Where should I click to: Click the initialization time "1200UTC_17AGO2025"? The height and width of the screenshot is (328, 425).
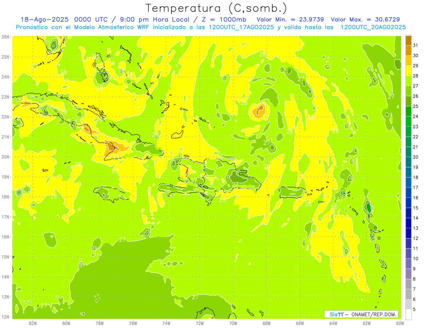coord(241,27)
